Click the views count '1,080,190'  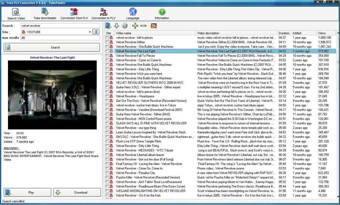[x=325, y=38]
